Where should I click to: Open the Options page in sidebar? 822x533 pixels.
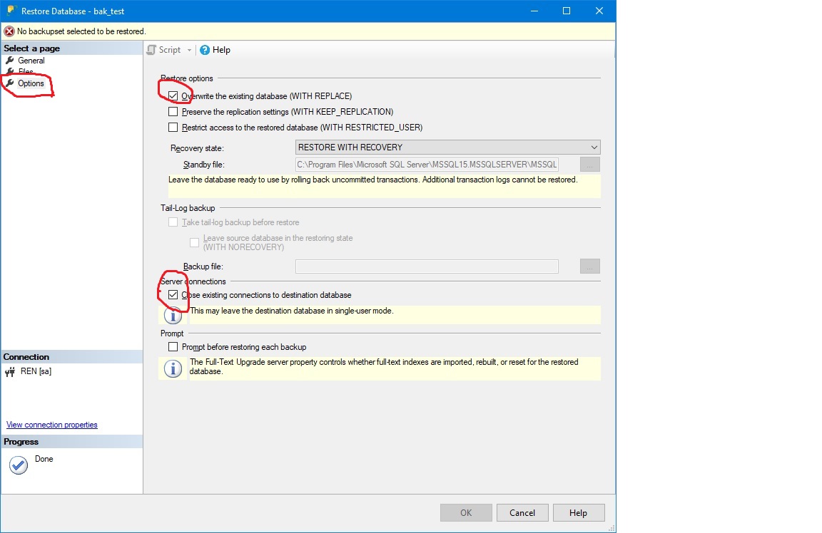click(x=31, y=83)
